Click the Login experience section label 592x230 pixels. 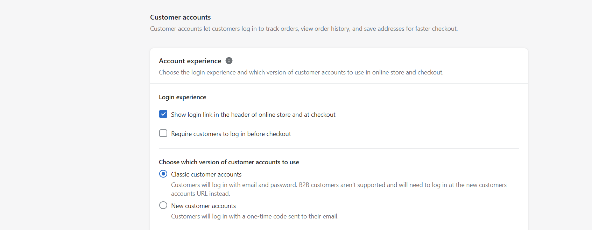[x=182, y=97]
